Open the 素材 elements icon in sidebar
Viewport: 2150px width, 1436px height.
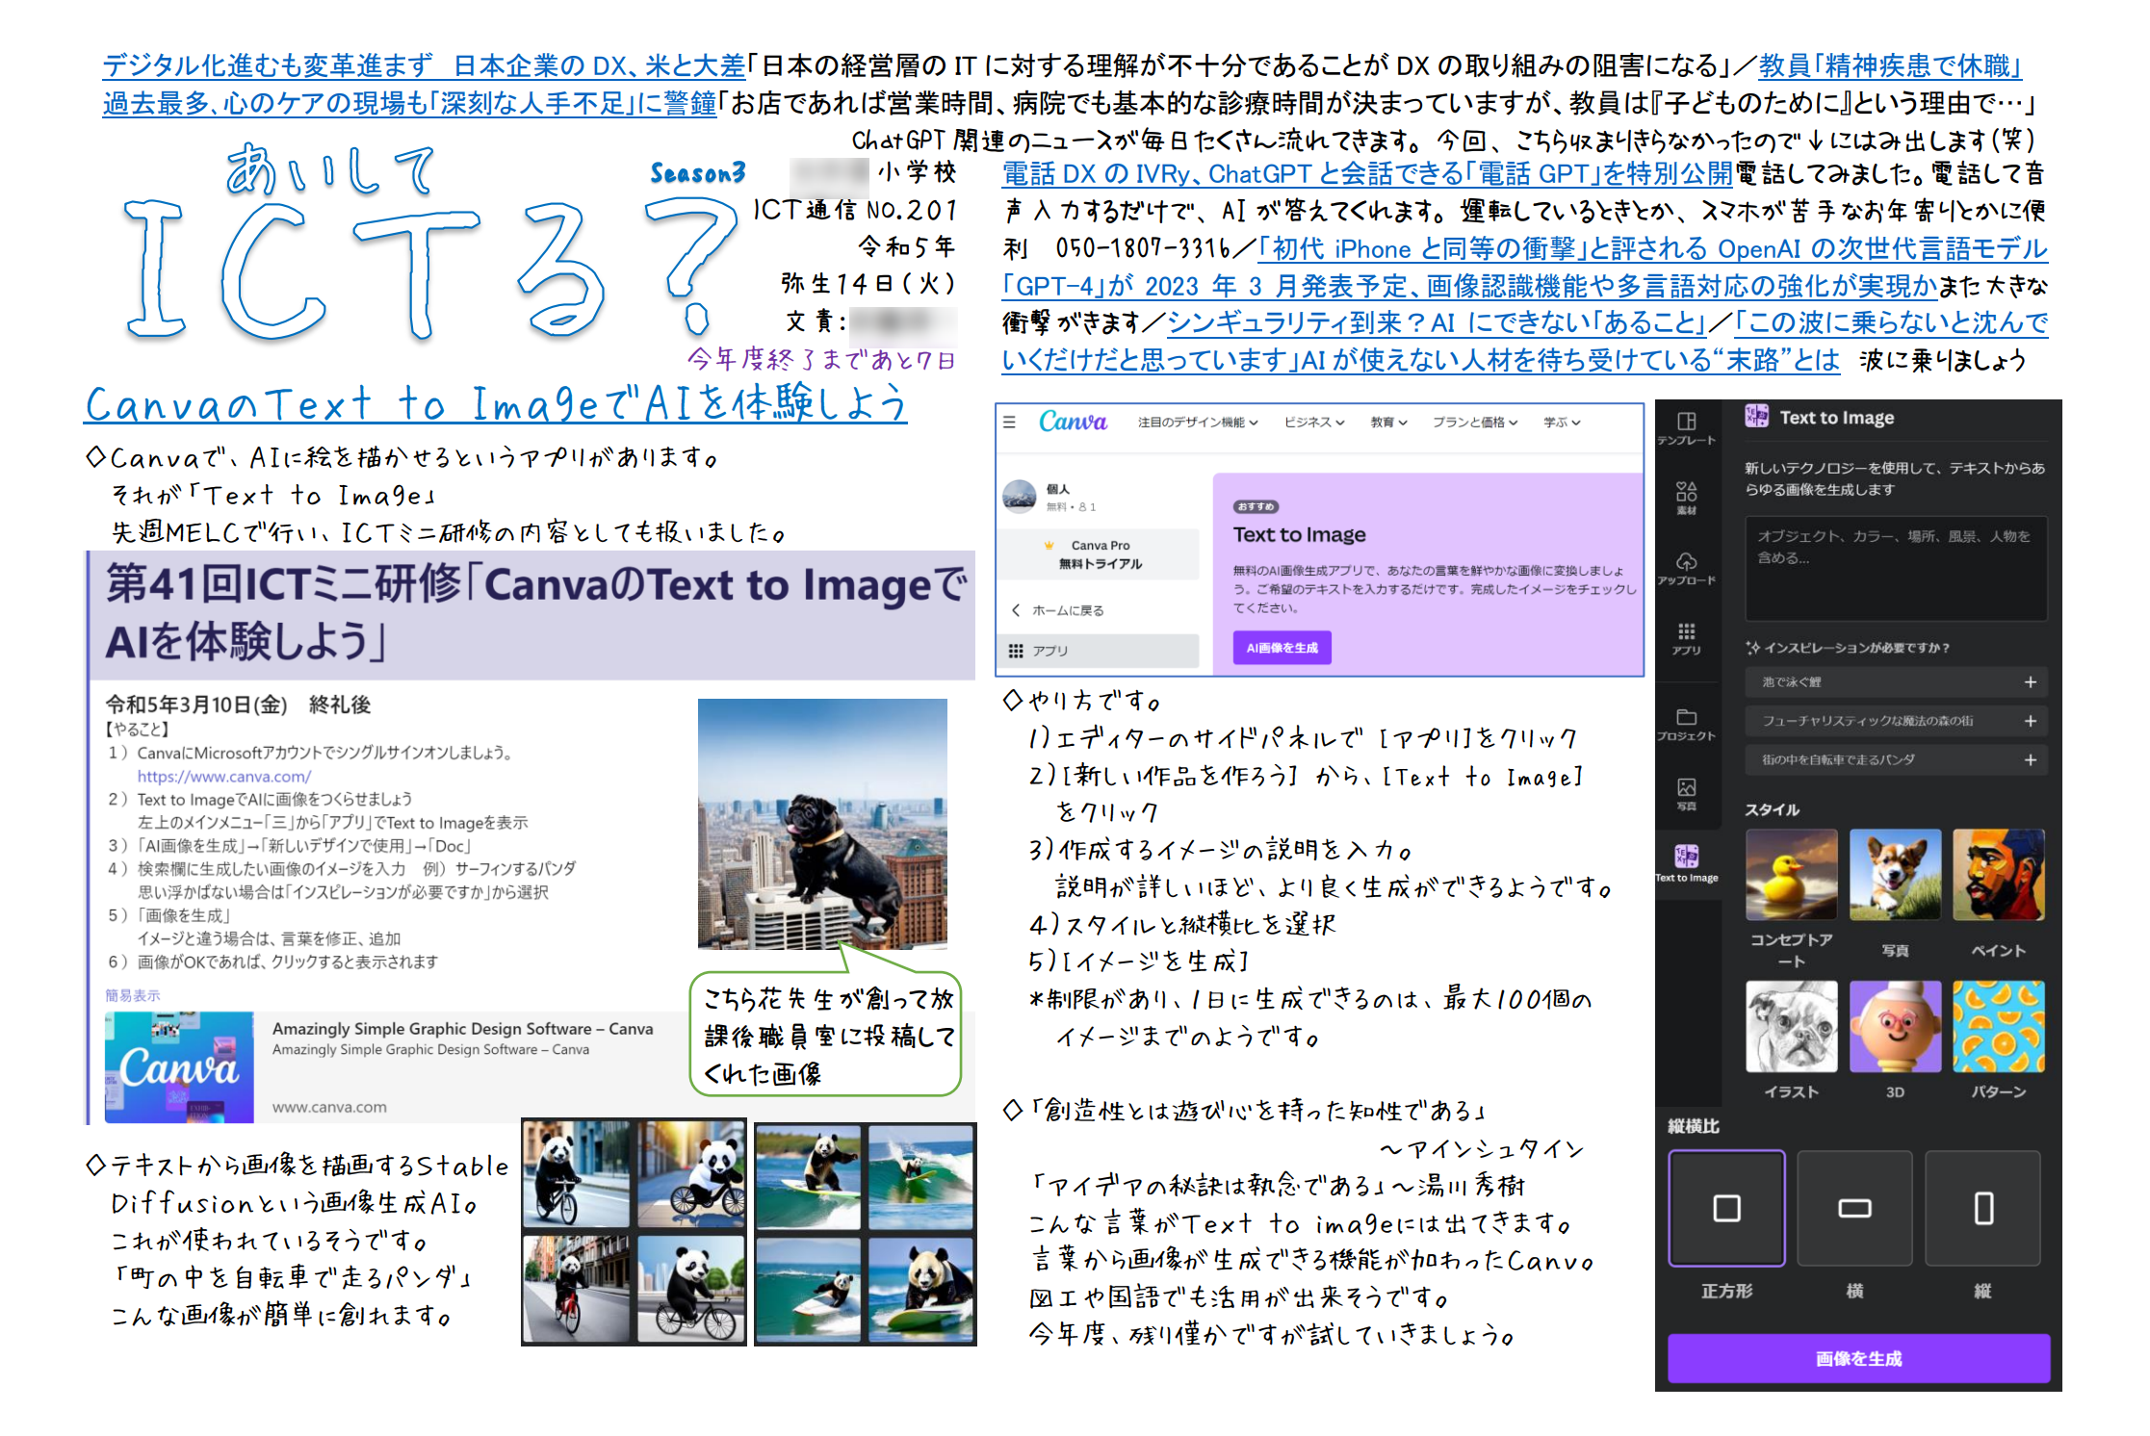click(x=1686, y=498)
